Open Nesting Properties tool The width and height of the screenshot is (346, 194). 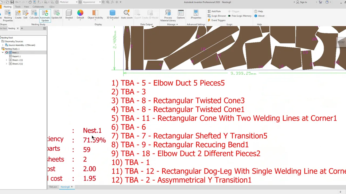tap(8, 15)
